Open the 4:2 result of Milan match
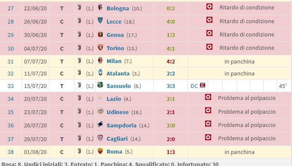The width and height of the screenshot is (292, 166). pos(171,62)
